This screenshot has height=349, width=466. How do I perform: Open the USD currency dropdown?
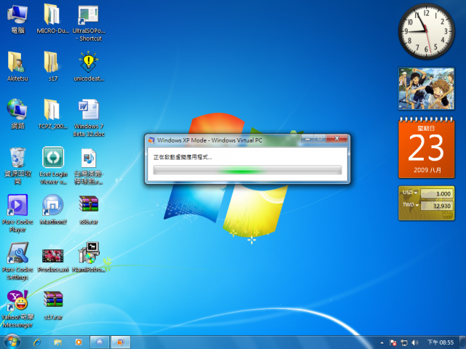tap(410, 193)
